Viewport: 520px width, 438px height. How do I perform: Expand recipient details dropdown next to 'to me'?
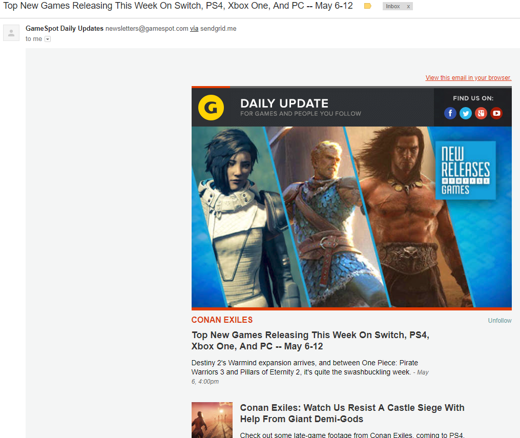(x=48, y=39)
